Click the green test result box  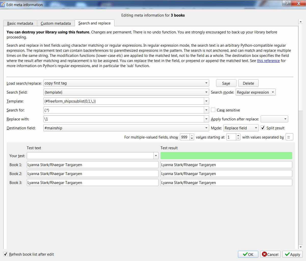[226, 156]
